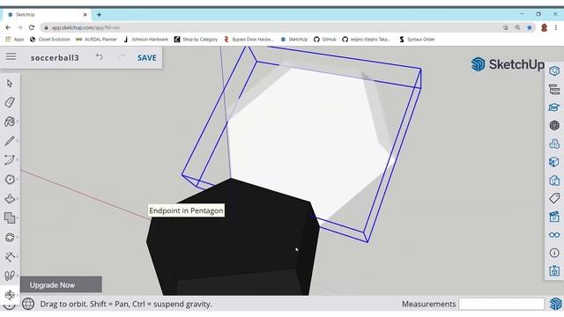
Task: Expand the Circle tool flyout arrow
Action: 18,180
